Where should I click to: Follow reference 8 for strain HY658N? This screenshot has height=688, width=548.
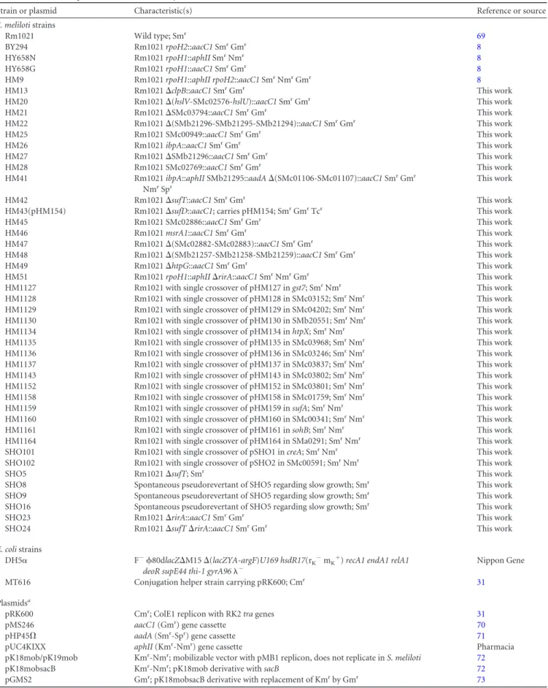[x=479, y=58]
